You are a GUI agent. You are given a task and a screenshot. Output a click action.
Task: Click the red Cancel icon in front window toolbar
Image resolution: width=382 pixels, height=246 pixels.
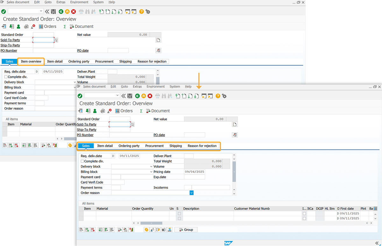[150, 96]
